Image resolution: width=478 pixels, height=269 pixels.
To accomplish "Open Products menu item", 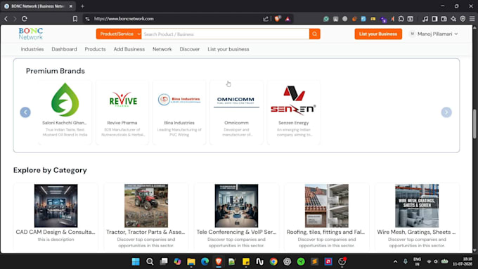I will [x=95, y=49].
